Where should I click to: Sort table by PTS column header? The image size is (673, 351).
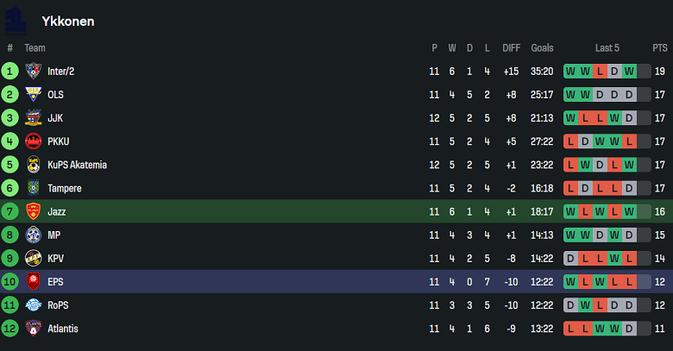pyautogui.click(x=660, y=48)
